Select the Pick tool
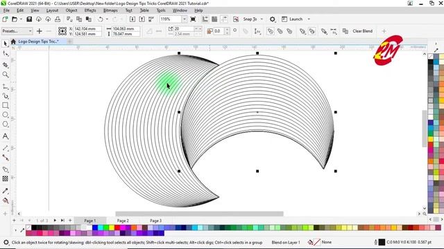Viewport: 444px width, 249px height. 5,43
